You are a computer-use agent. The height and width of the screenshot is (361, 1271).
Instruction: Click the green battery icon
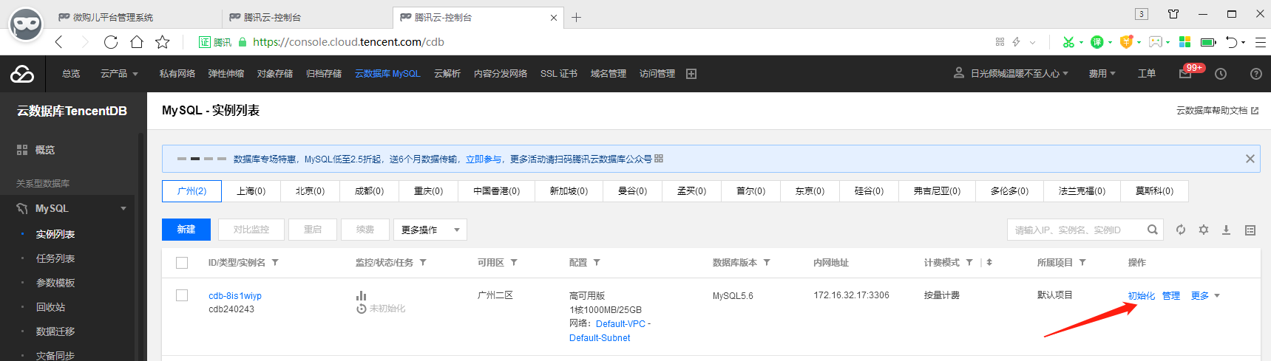point(1208,42)
